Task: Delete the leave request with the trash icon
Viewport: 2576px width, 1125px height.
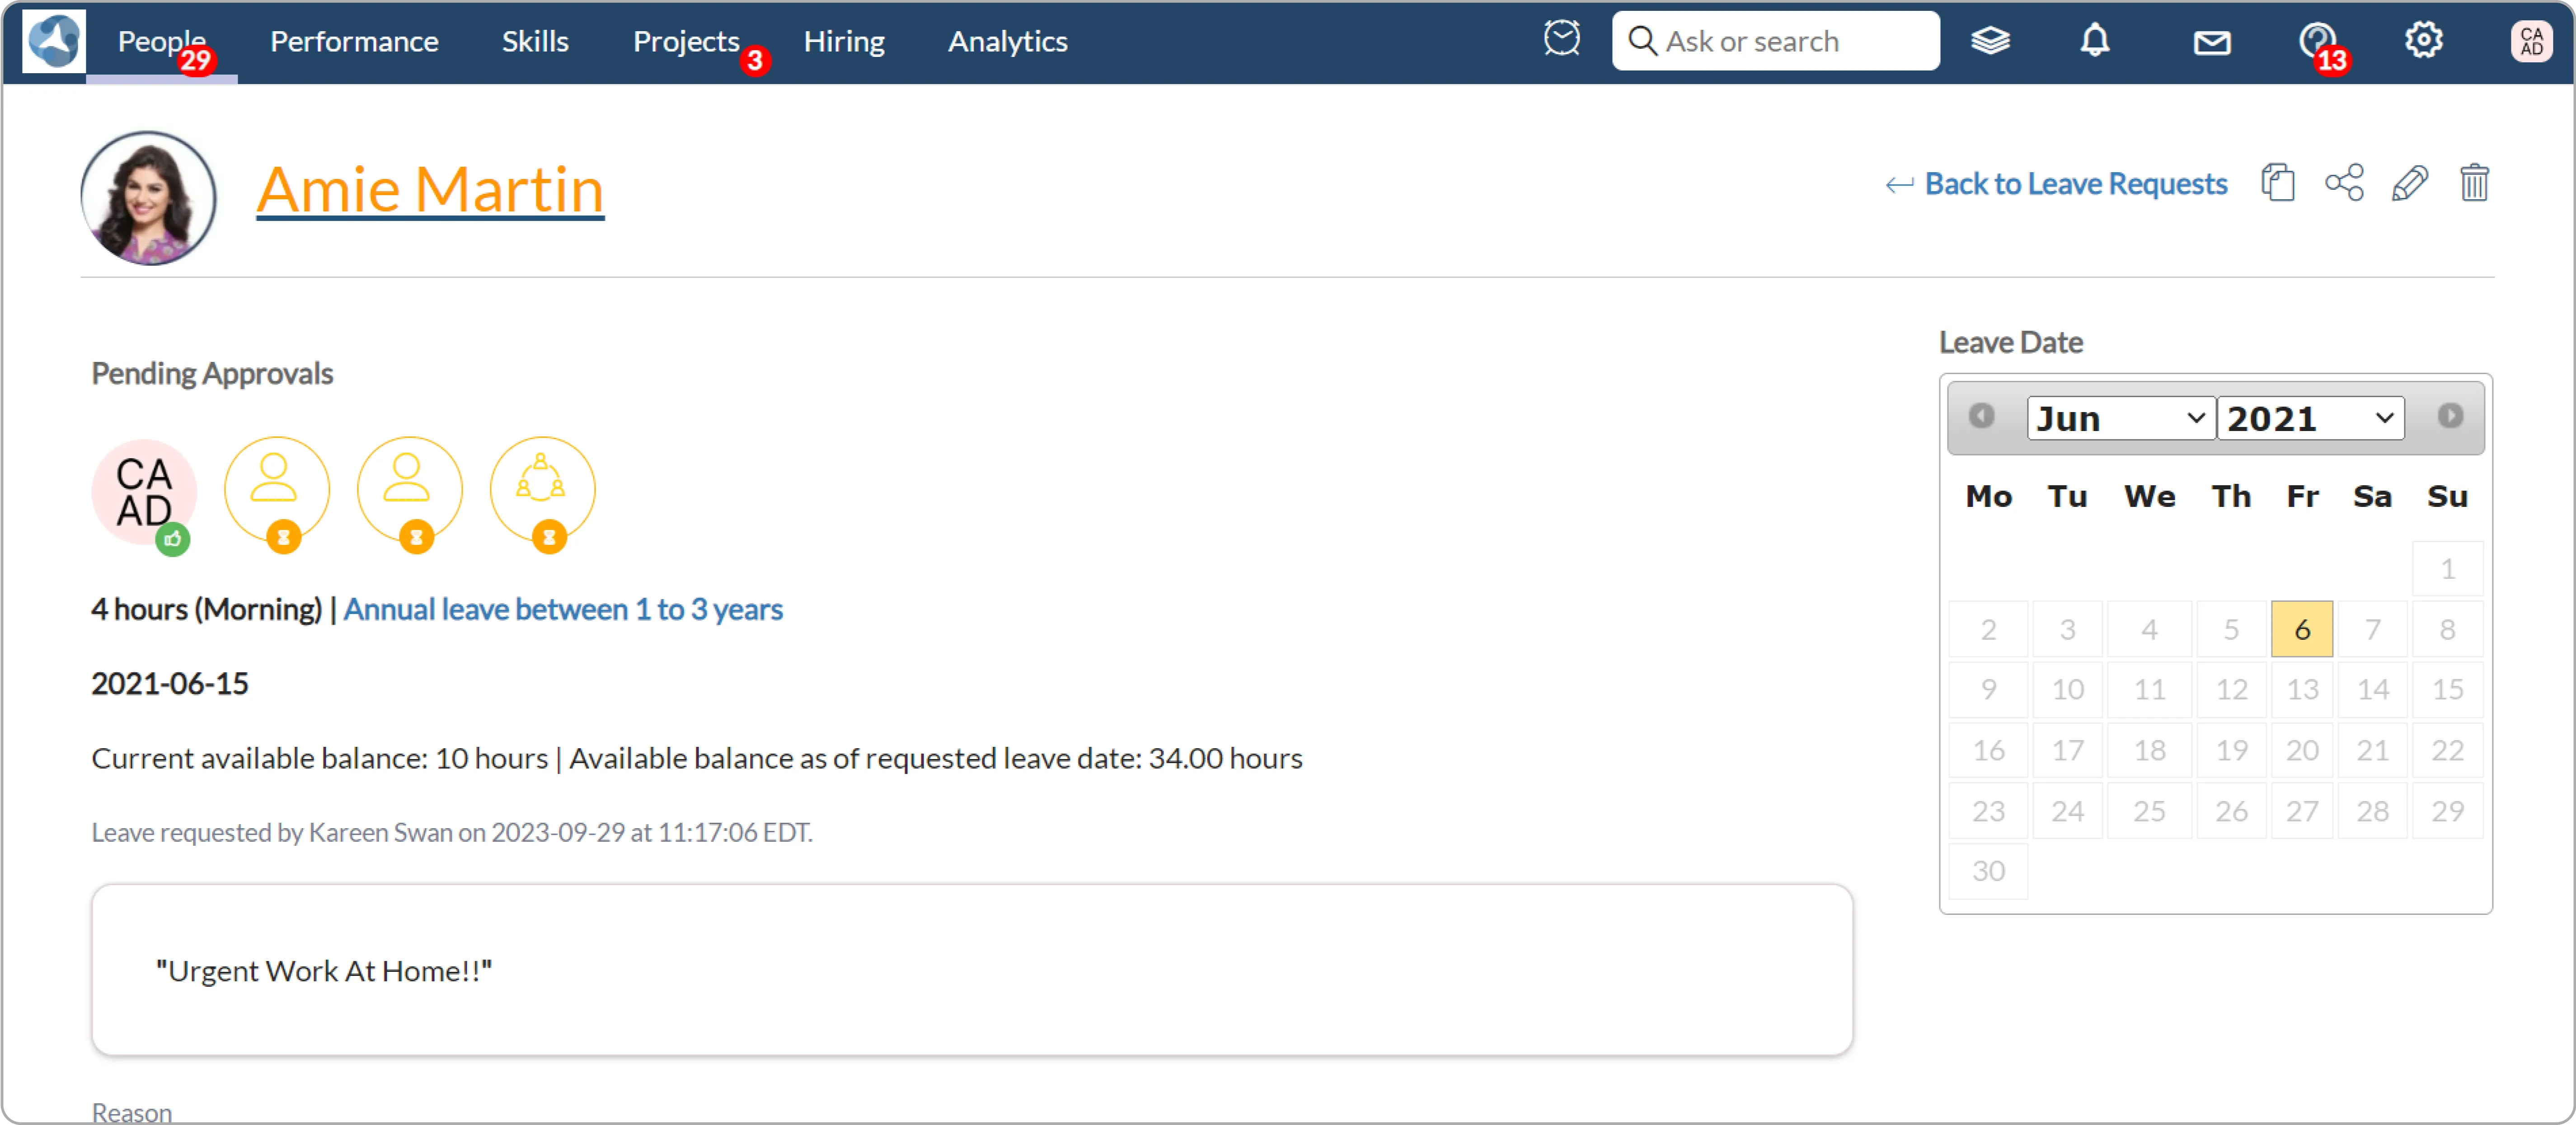Action: (x=2474, y=183)
